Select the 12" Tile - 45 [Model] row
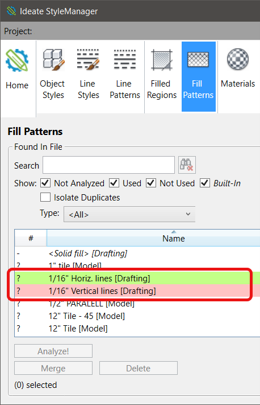 pos(137,316)
